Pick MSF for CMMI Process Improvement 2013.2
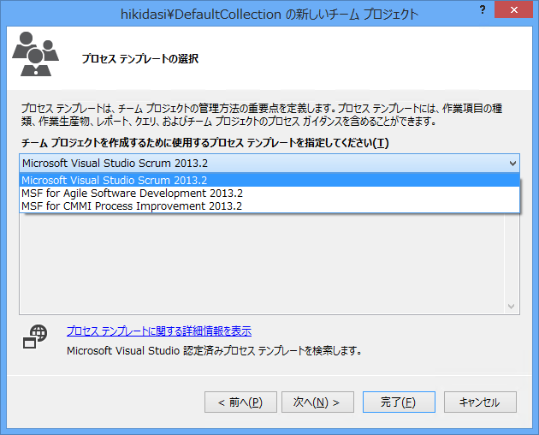Image resolution: width=539 pixels, height=435 pixels. click(x=269, y=206)
